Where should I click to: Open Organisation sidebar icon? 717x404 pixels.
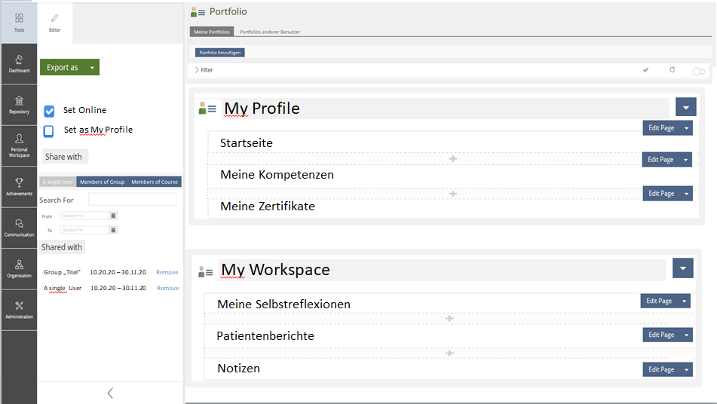coord(19,268)
